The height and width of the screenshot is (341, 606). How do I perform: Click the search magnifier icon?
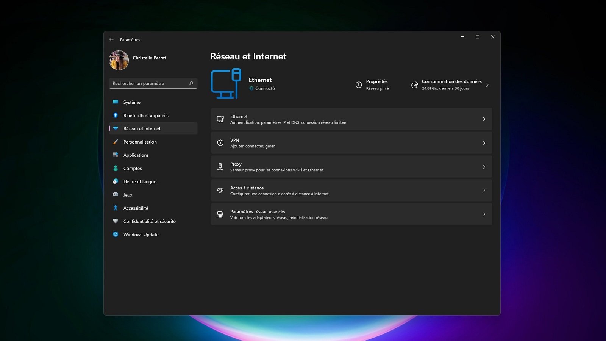click(x=191, y=83)
